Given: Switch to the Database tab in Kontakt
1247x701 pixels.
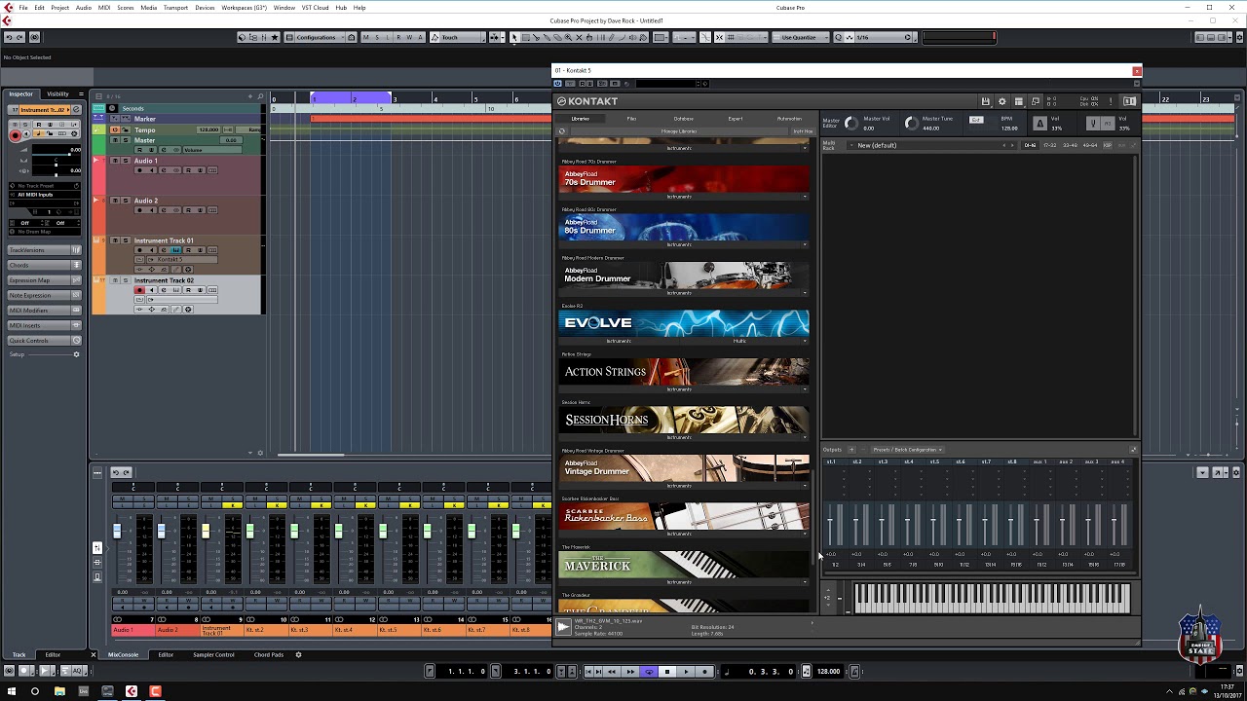Looking at the screenshot, I should click(684, 119).
